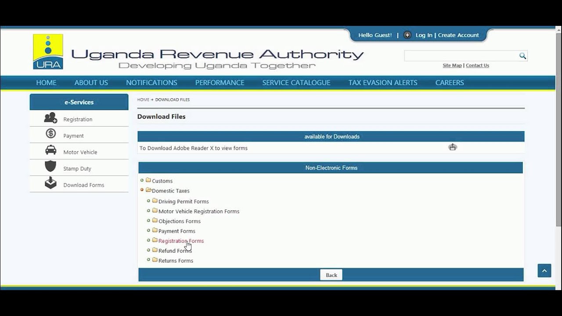Open Motor Vehicle Registration Forms label
The height and width of the screenshot is (316, 562).
(199, 211)
